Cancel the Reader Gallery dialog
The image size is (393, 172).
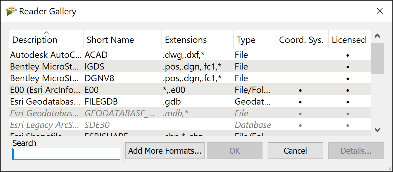(x=295, y=150)
